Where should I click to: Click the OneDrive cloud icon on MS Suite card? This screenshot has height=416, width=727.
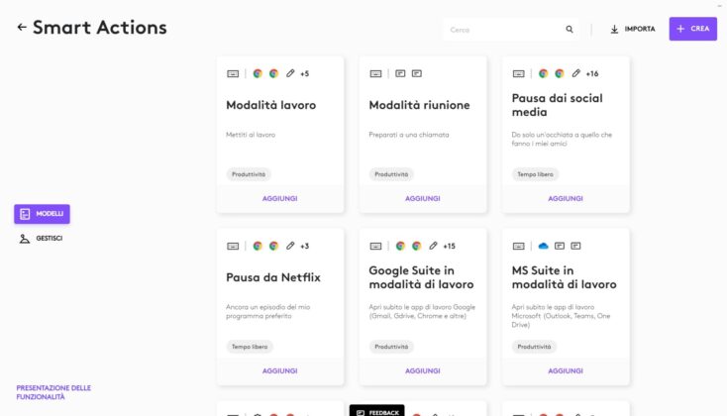click(543, 246)
